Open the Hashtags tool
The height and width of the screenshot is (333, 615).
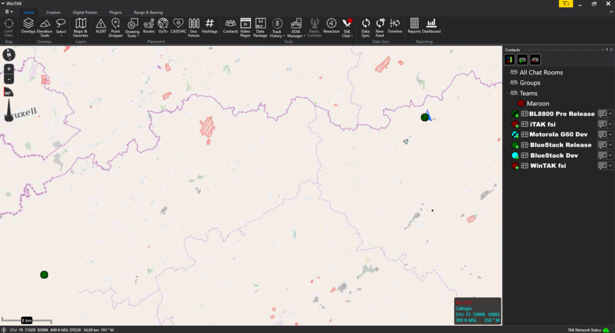(210, 26)
